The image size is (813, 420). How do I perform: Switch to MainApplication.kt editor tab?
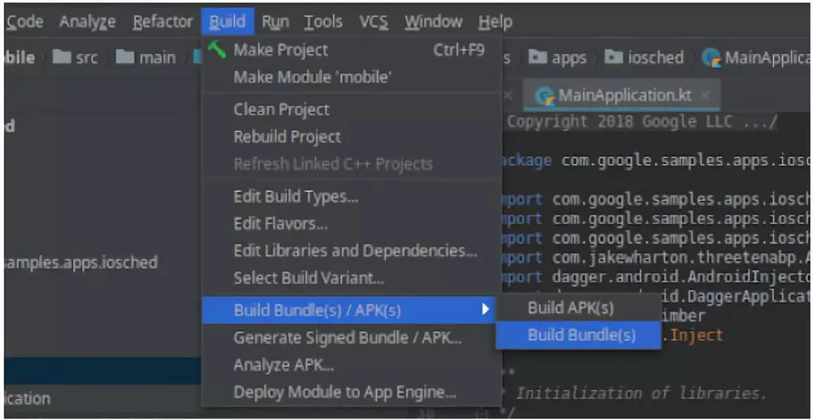click(620, 96)
